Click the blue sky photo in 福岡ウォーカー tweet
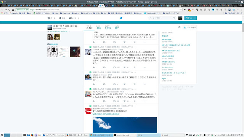Image resolution: width=244 pixels, height=137 pixels. coord(125,125)
